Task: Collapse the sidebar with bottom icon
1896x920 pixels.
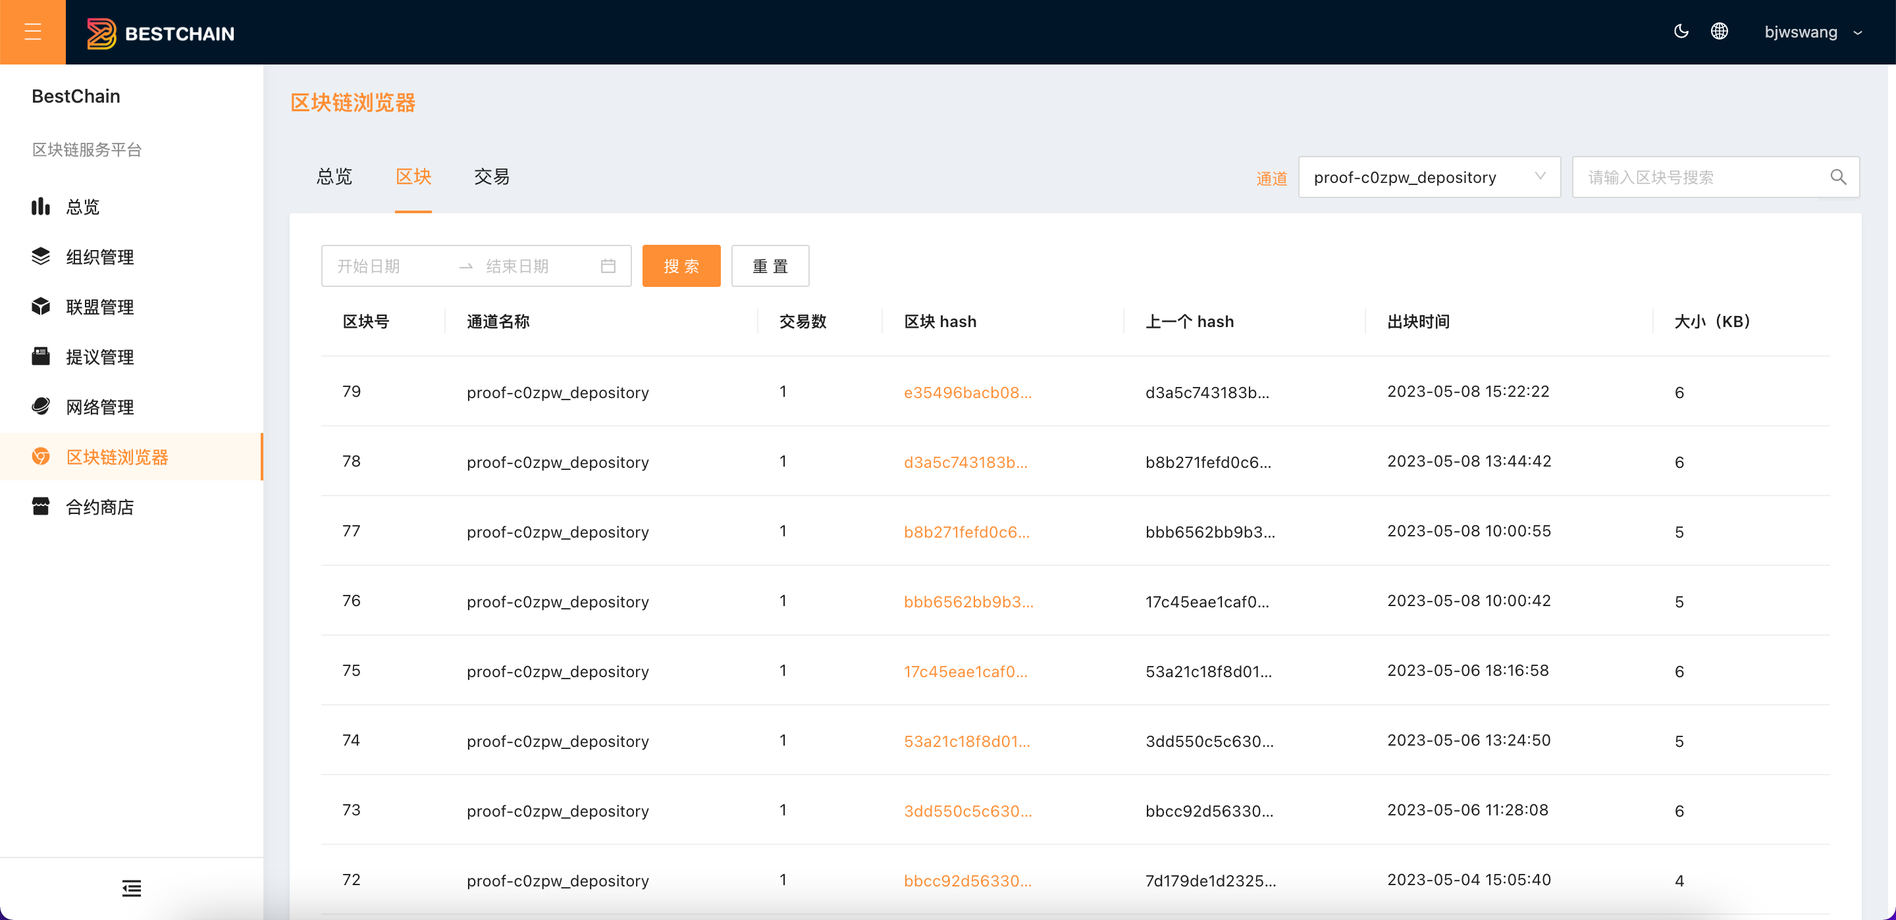Action: coord(132,888)
